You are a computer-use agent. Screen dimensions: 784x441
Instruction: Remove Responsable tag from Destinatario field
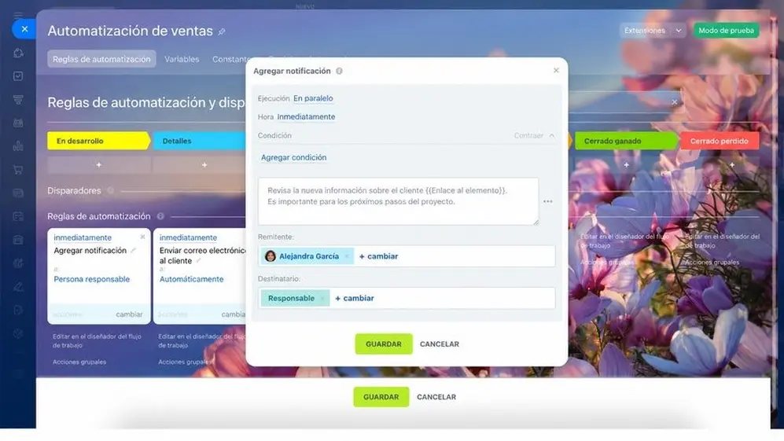322,299
